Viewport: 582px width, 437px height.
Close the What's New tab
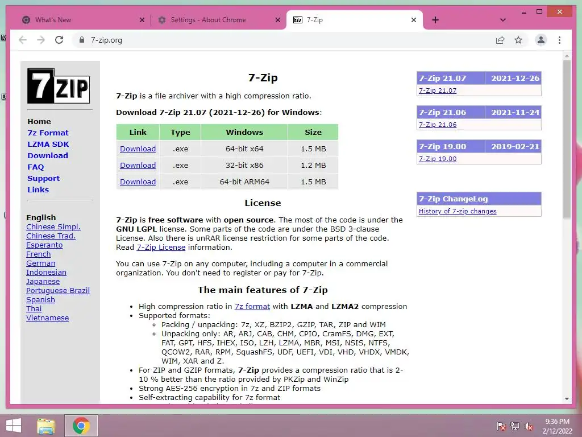point(142,20)
